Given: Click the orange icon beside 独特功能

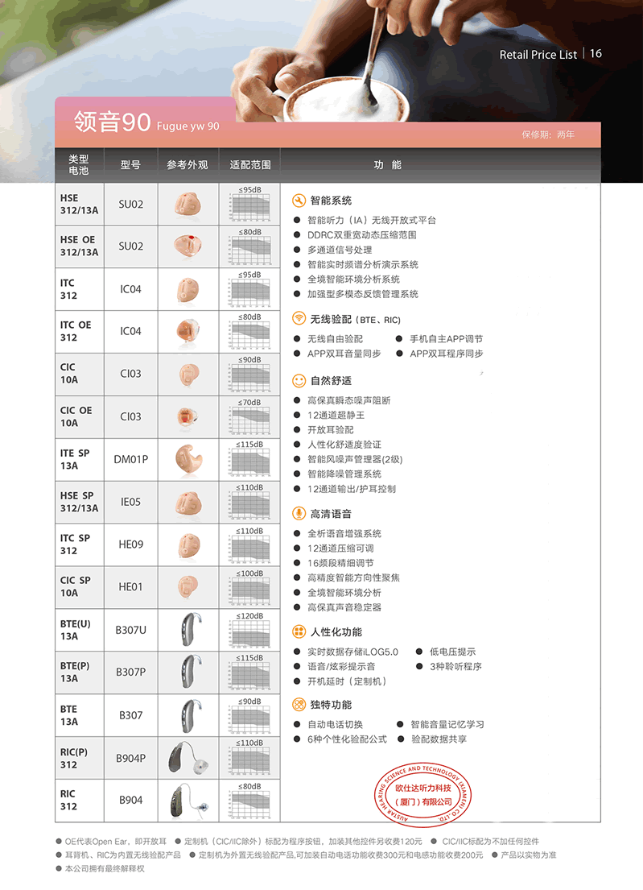Looking at the screenshot, I should tap(299, 705).
